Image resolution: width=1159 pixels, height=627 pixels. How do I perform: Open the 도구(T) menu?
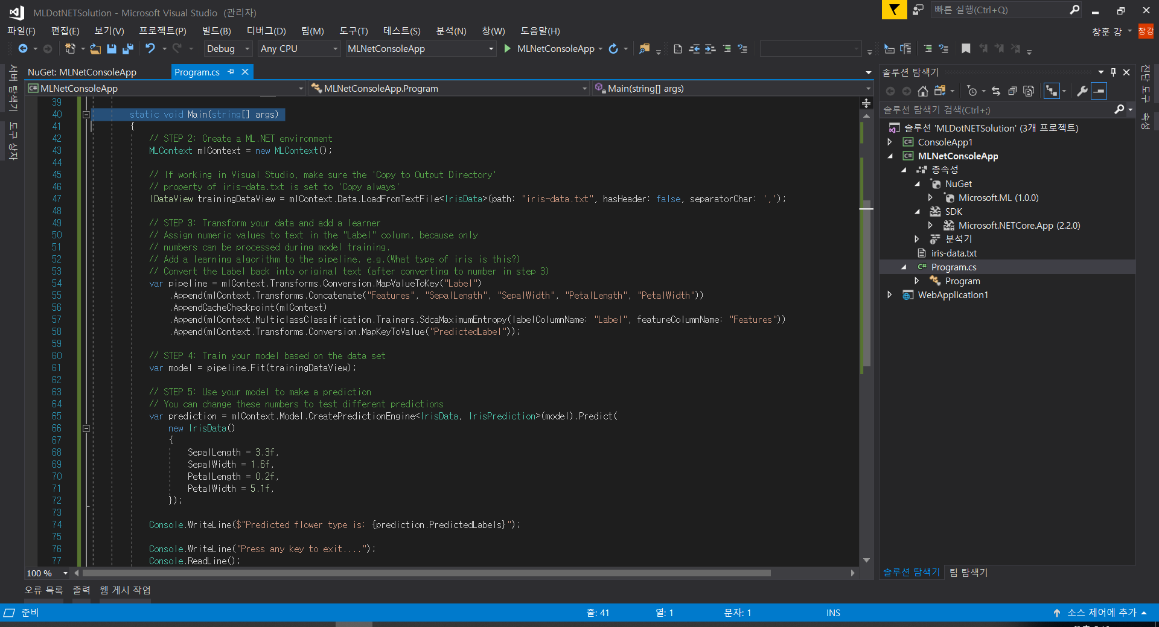(x=354, y=31)
